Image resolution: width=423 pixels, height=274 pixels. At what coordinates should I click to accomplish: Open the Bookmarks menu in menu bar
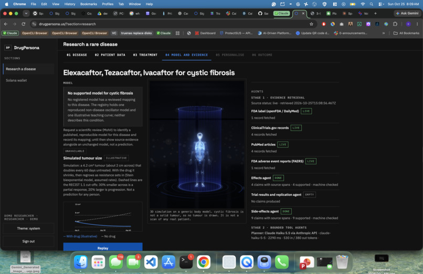(89, 4)
